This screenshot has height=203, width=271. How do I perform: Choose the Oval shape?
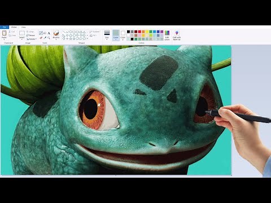pyautogui.click(x=71, y=32)
